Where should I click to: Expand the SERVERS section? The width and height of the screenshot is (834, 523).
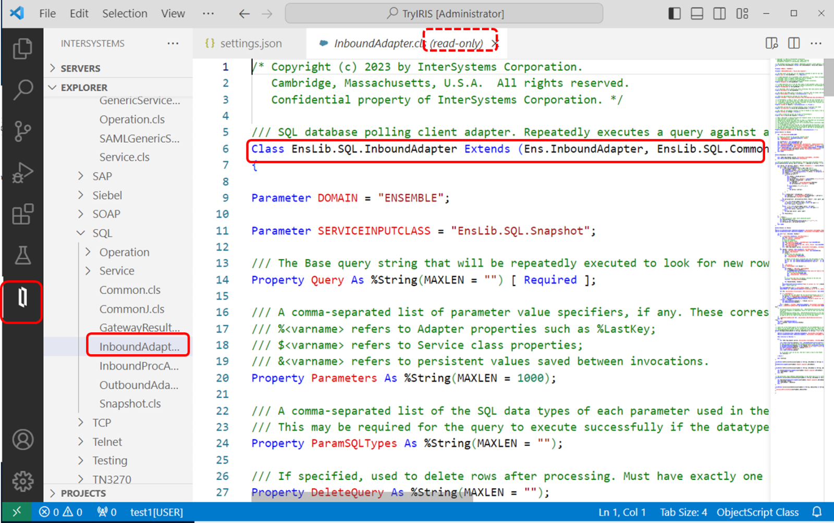pyautogui.click(x=80, y=68)
